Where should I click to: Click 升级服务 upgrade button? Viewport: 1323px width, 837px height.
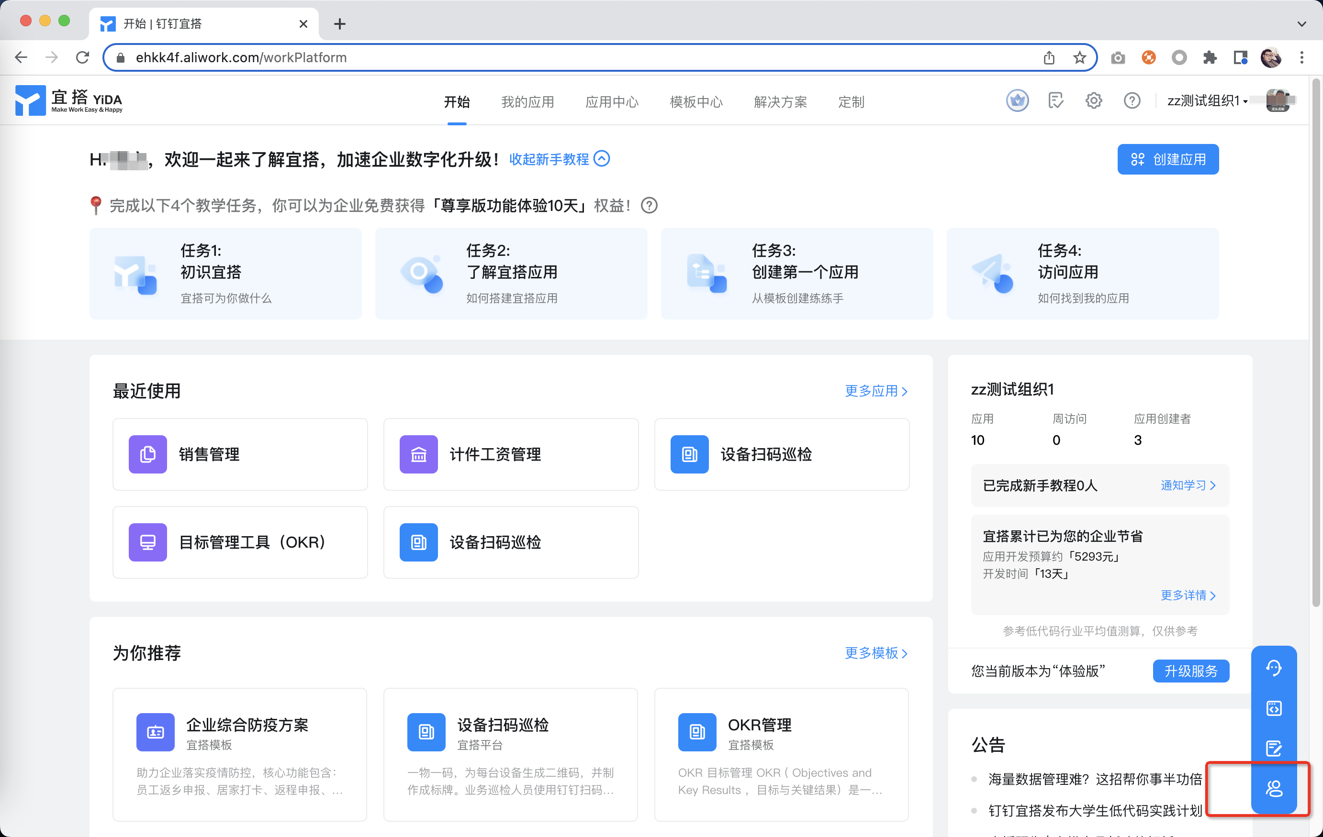pos(1190,671)
